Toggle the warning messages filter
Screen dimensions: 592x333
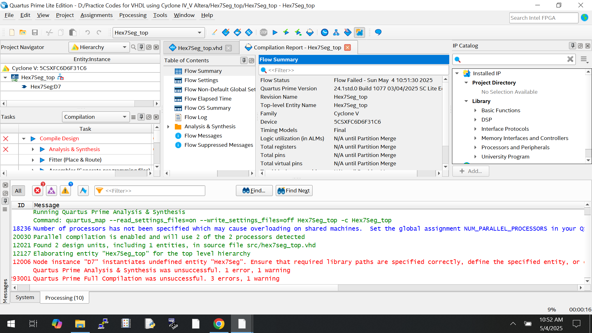65,191
